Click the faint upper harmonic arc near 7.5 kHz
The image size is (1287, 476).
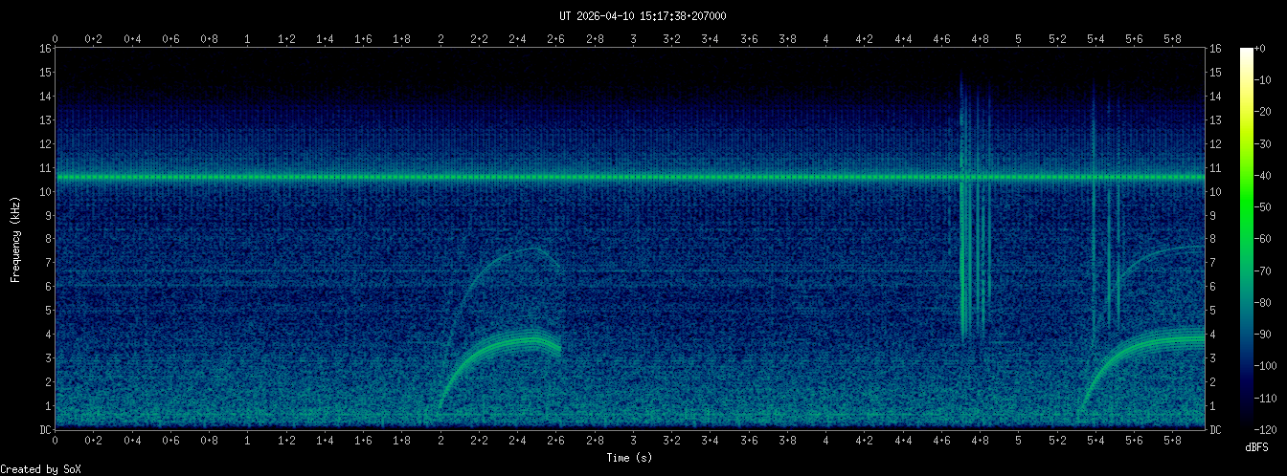point(531,249)
